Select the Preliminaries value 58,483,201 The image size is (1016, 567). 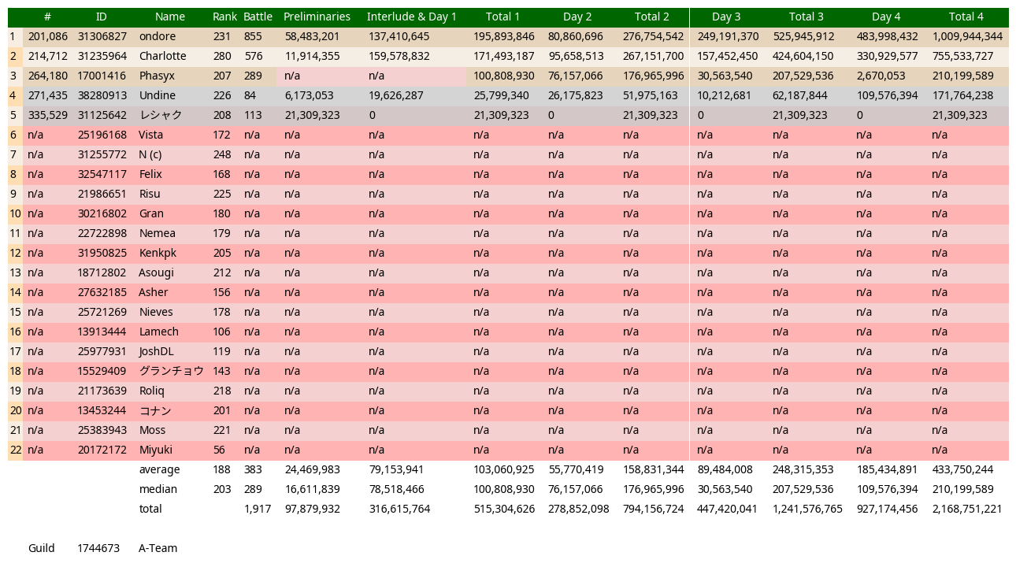point(313,36)
